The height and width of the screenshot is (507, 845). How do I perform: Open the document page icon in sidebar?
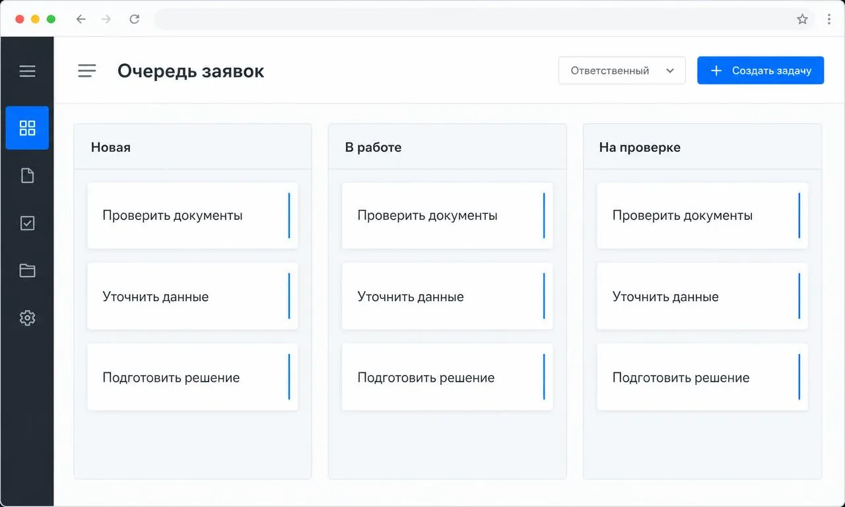click(x=27, y=176)
